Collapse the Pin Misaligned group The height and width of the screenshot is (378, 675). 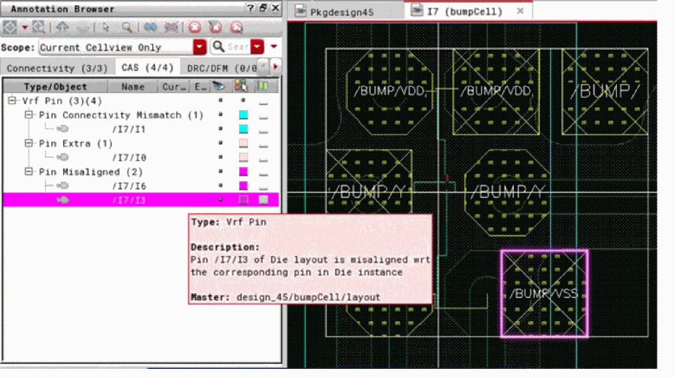[x=29, y=172]
